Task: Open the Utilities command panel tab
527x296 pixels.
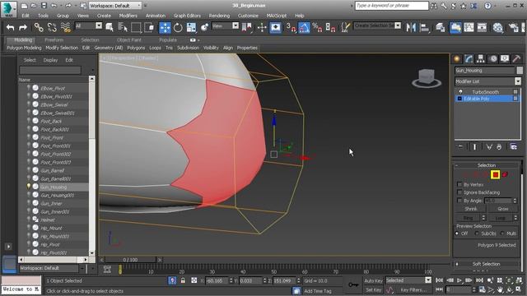Action: [x=516, y=59]
